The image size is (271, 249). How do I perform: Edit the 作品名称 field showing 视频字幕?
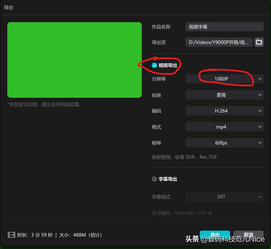click(224, 27)
